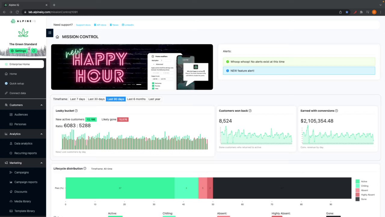Click the home icon beside Mission Control

[x=57, y=37]
